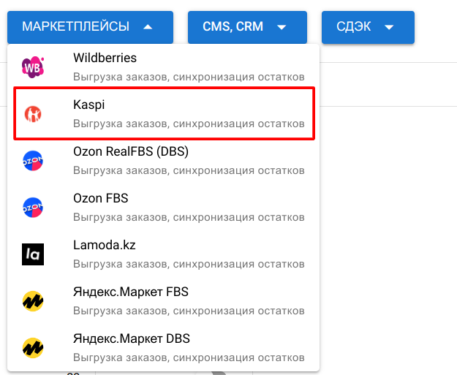457x375 pixels.
Task: Open the CMS, CRM dropdown
Action: pos(247,27)
